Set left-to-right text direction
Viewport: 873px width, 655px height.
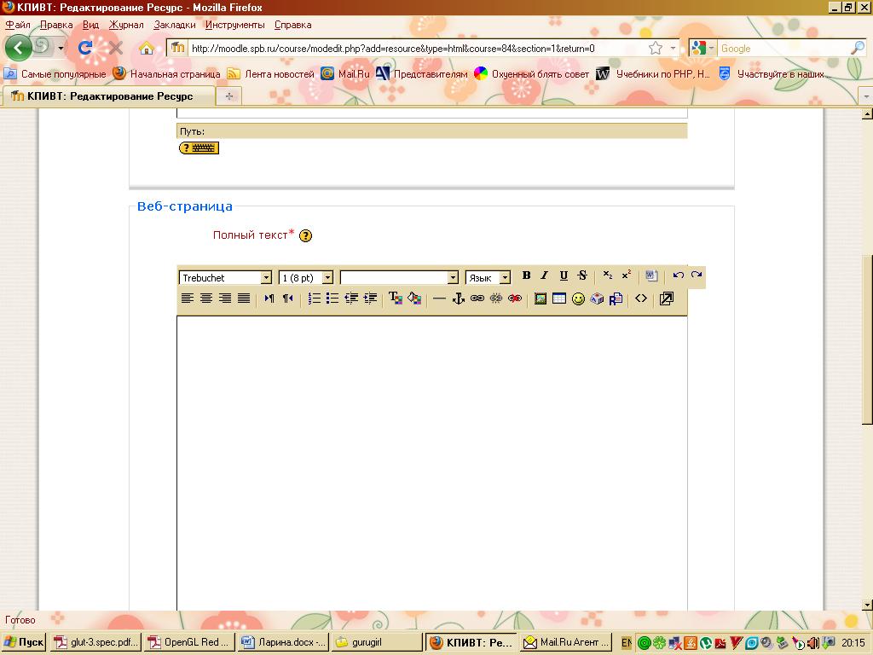point(269,299)
